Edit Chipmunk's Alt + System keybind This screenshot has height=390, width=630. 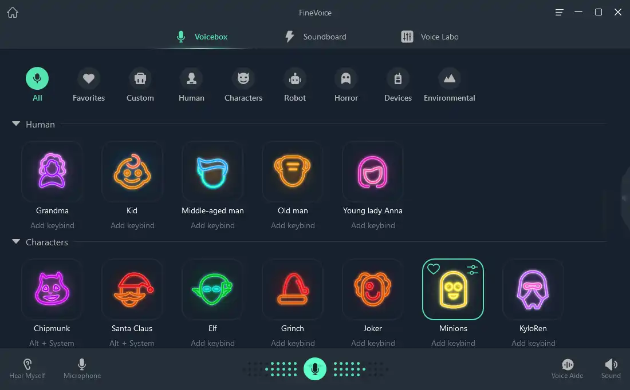pyautogui.click(x=52, y=343)
